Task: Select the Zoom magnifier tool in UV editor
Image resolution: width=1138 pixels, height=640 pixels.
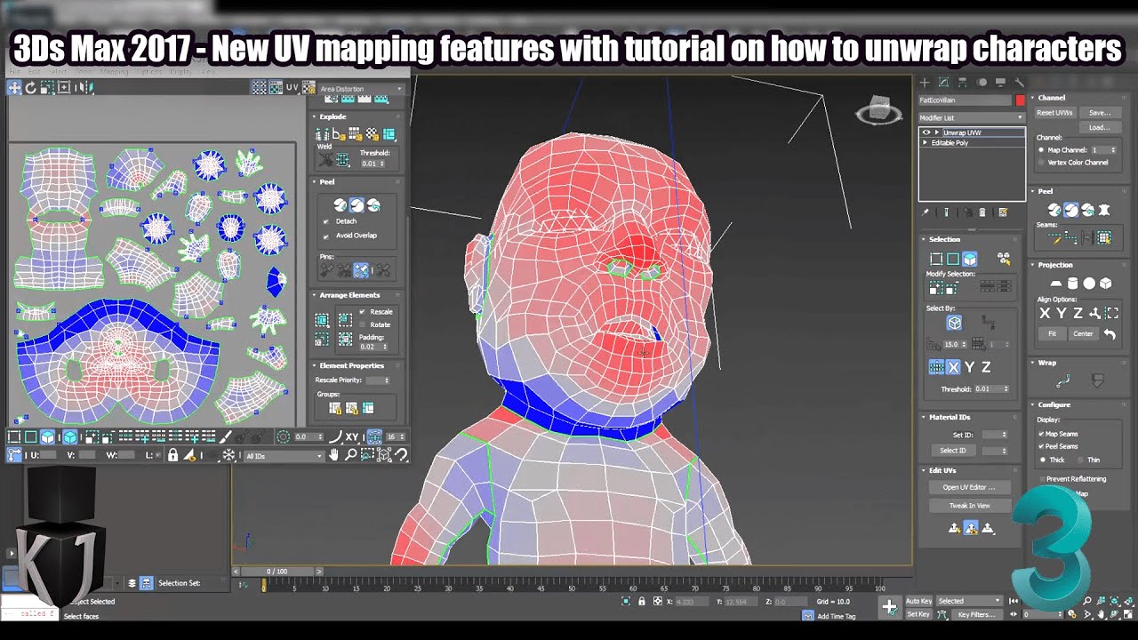Action: pyautogui.click(x=351, y=455)
